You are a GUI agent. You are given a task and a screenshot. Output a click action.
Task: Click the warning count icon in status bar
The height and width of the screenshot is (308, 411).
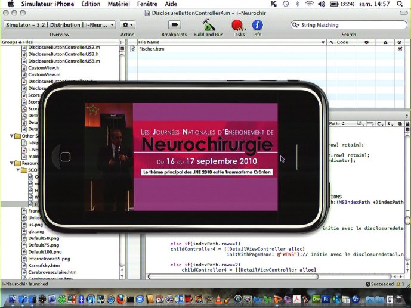click(x=398, y=284)
